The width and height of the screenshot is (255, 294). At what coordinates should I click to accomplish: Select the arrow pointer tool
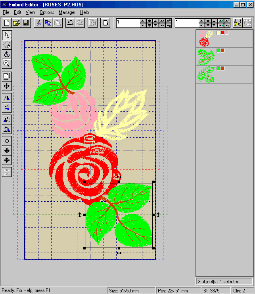pos(7,35)
